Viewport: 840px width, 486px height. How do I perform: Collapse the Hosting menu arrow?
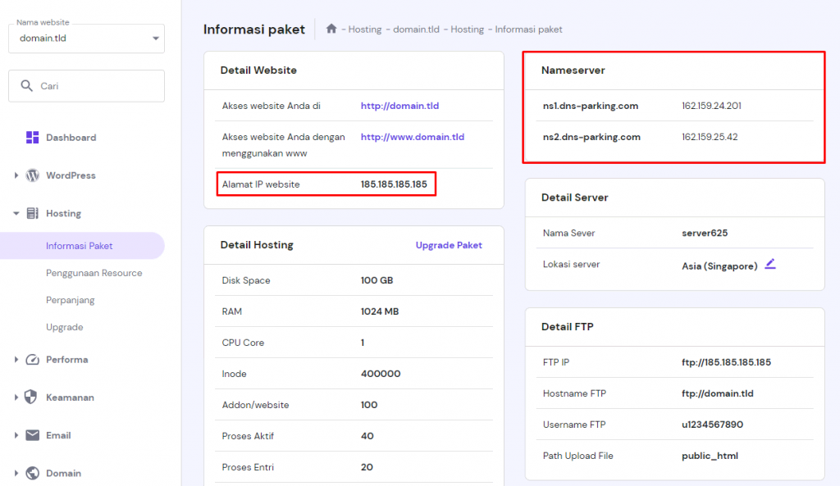click(16, 213)
